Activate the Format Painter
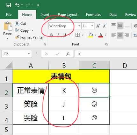Screen dimensions: 137x135 (x=29, y=37)
